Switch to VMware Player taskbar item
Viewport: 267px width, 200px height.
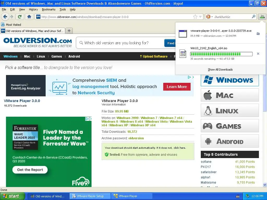[132, 196]
